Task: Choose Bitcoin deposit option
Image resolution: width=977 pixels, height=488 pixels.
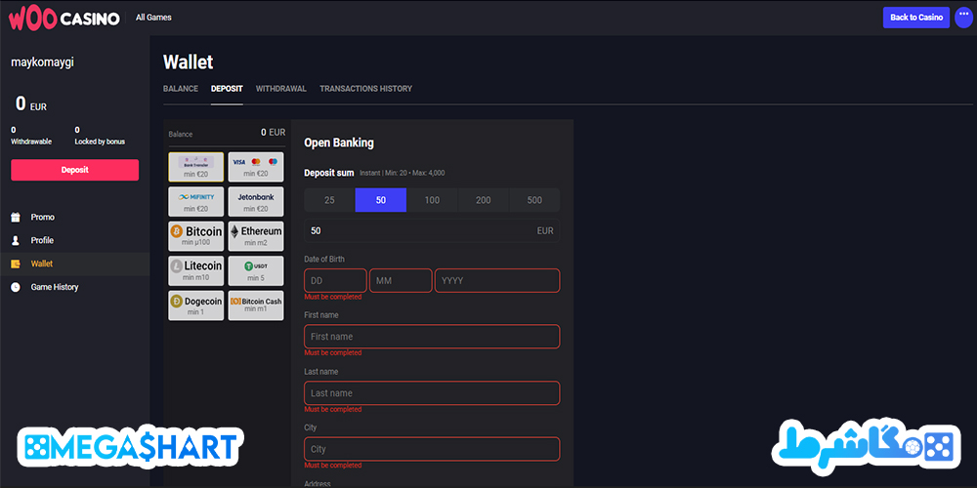Action: [195, 236]
